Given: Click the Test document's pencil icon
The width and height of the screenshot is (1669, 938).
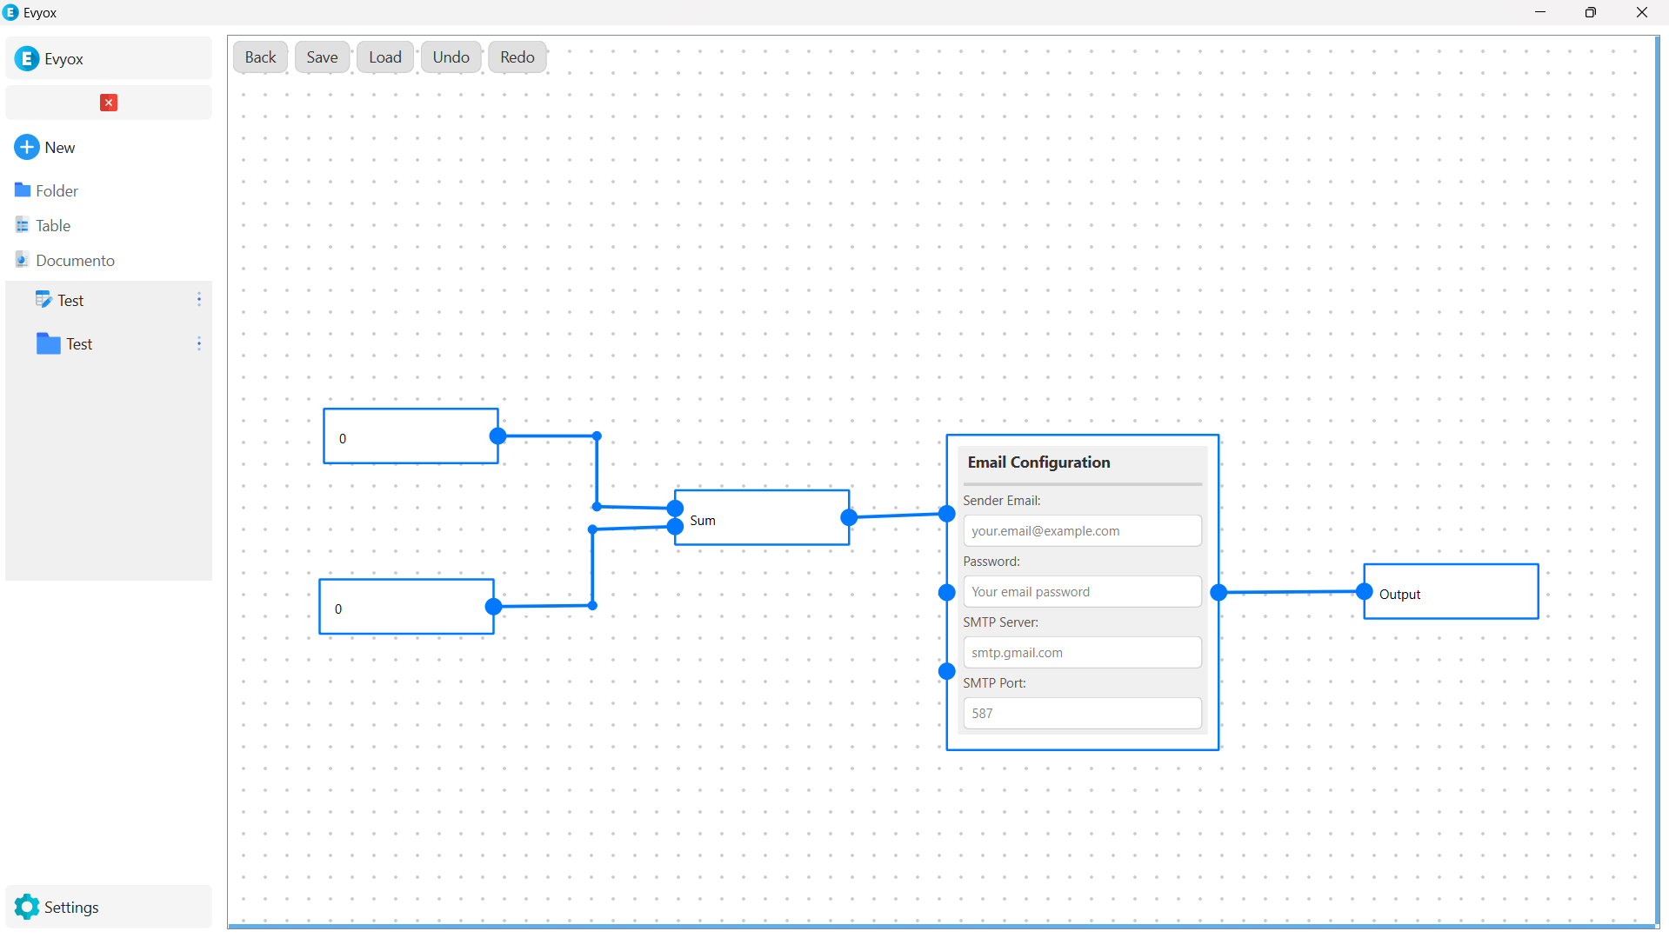Looking at the screenshot, I should click(43, 299).
